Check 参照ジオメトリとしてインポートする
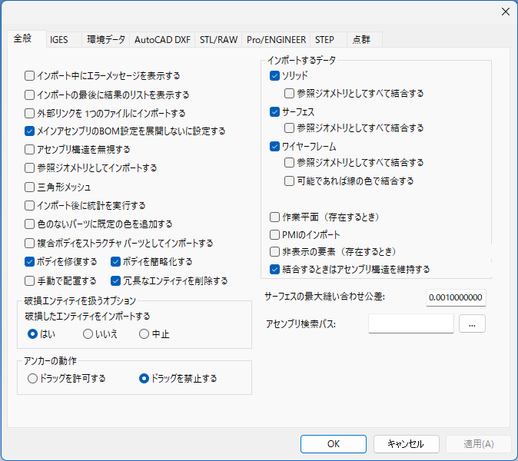The height and width of the screenshot is (461, 518). point(29,167)
